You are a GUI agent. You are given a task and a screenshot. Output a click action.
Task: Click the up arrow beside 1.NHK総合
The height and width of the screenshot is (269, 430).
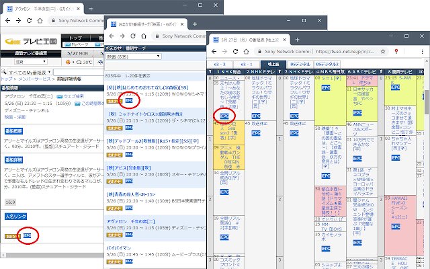click(x=210, y=72)
